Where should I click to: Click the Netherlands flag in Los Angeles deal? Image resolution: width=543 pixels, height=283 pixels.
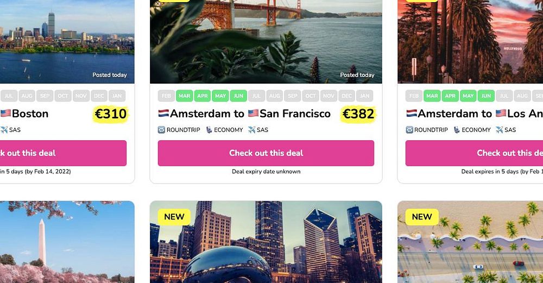tap(412, 114)
